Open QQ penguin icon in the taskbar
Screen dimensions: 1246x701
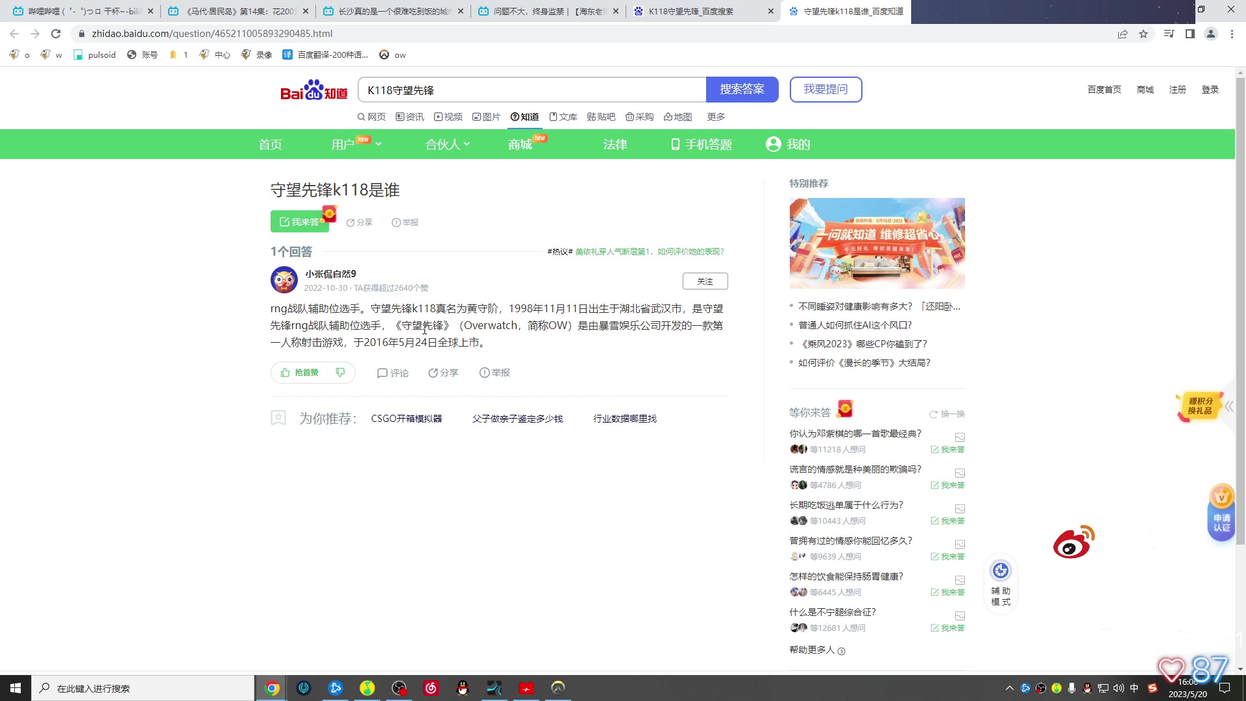(463, 688)
